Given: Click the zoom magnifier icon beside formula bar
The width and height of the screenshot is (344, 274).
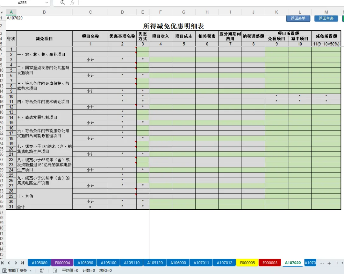Looking at the screenshot, I should (x=63, y=3).
